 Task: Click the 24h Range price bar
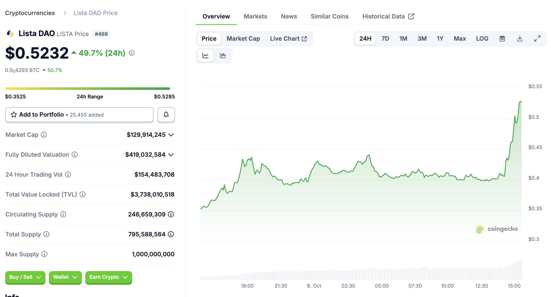point(90,89)
